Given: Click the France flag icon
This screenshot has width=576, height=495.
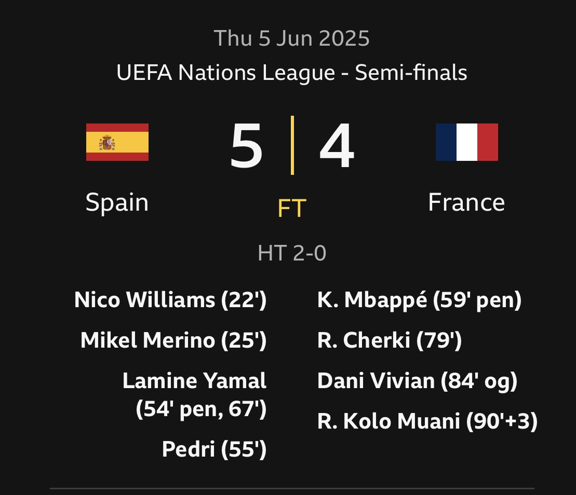Looking at the screenshot, I should coord(466,142).
